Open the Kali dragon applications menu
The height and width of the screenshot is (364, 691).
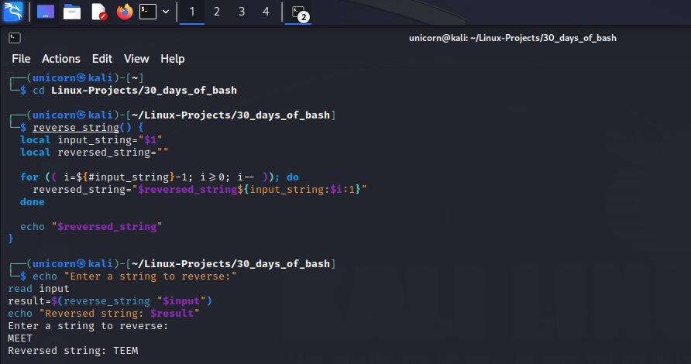click(12, 12)
